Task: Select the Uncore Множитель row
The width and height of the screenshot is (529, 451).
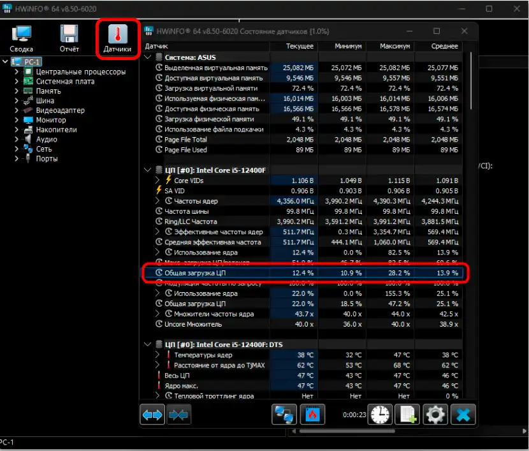Action: [303, 324]
